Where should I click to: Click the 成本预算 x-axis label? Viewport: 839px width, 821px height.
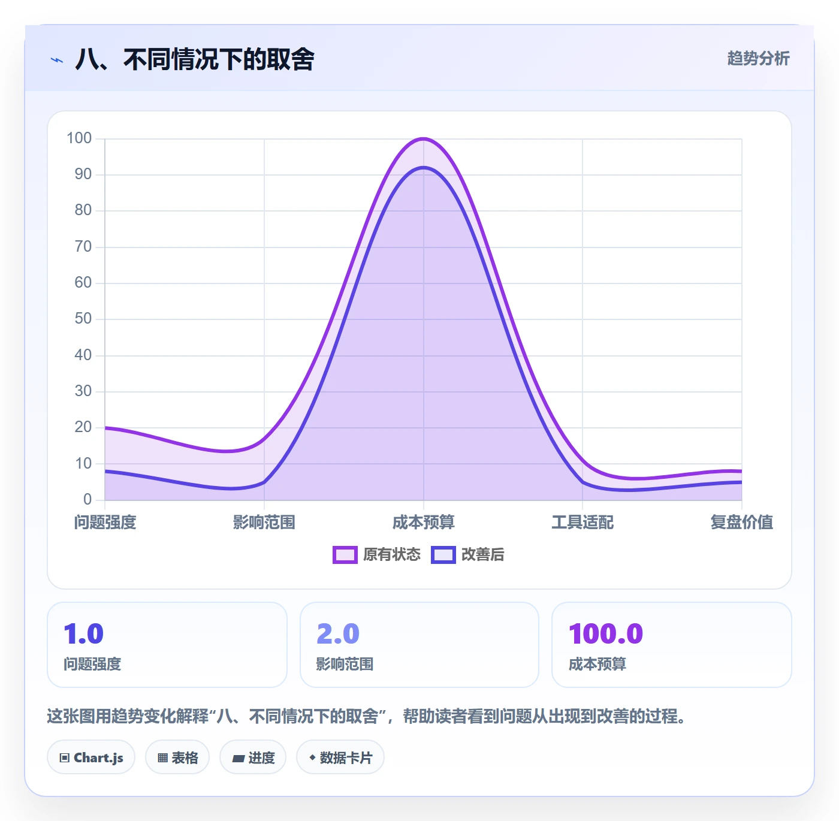(424, 523)
